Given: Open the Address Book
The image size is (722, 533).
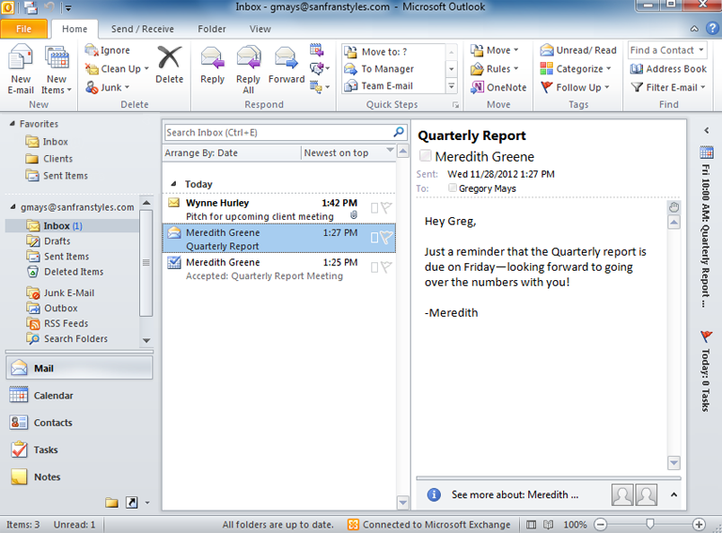Looking at the screenshot, I should (668, 69).
